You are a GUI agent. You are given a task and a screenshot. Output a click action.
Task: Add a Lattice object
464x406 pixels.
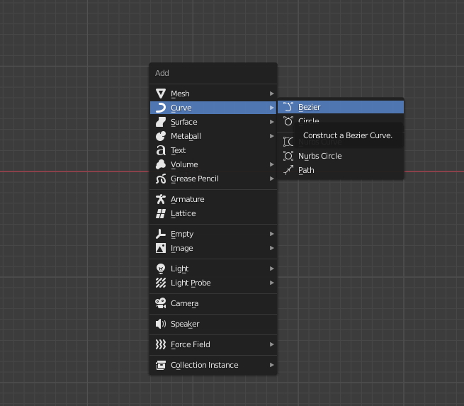213,213
